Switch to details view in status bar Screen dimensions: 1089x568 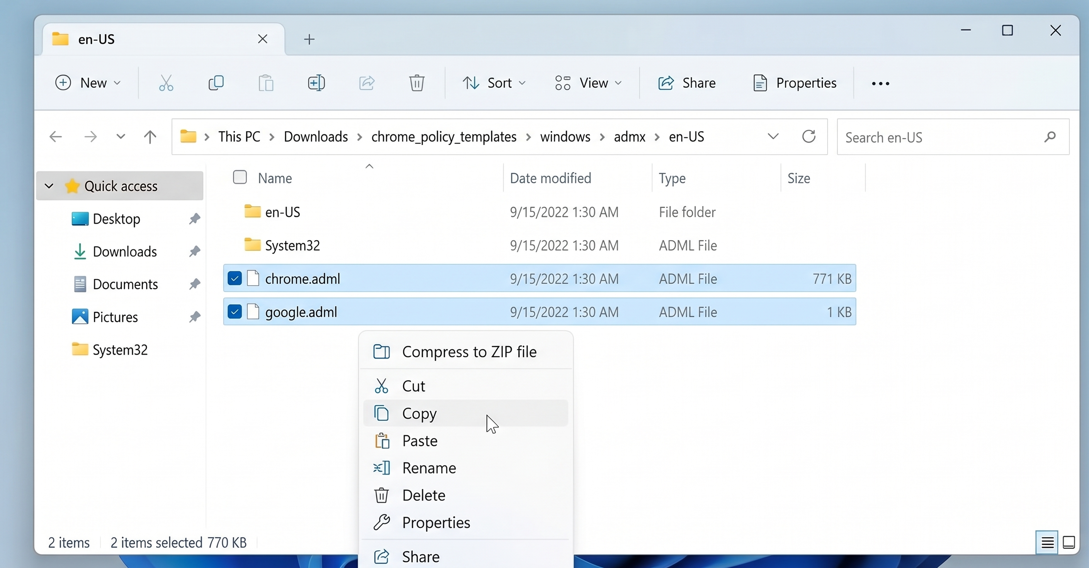tap(1047, 542)
